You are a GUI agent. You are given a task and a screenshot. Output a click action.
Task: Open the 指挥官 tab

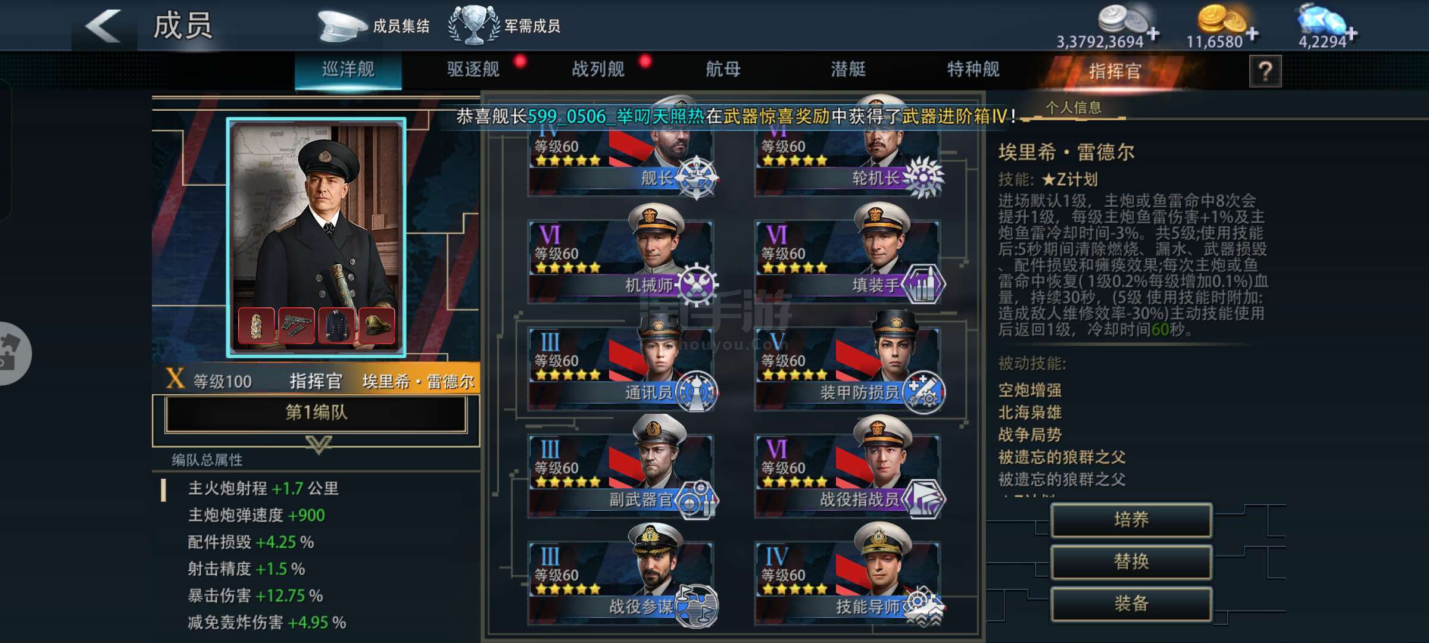(x=1115, y=71)
